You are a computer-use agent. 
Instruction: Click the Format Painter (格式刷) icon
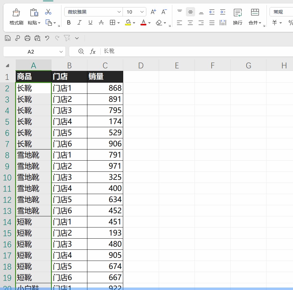[x=16, y=13]
